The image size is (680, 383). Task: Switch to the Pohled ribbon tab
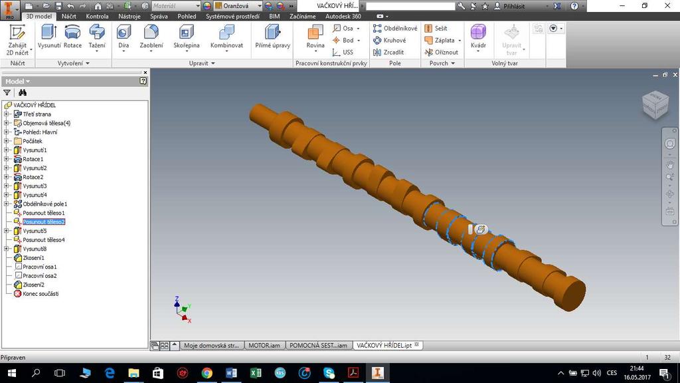(187, 16)
